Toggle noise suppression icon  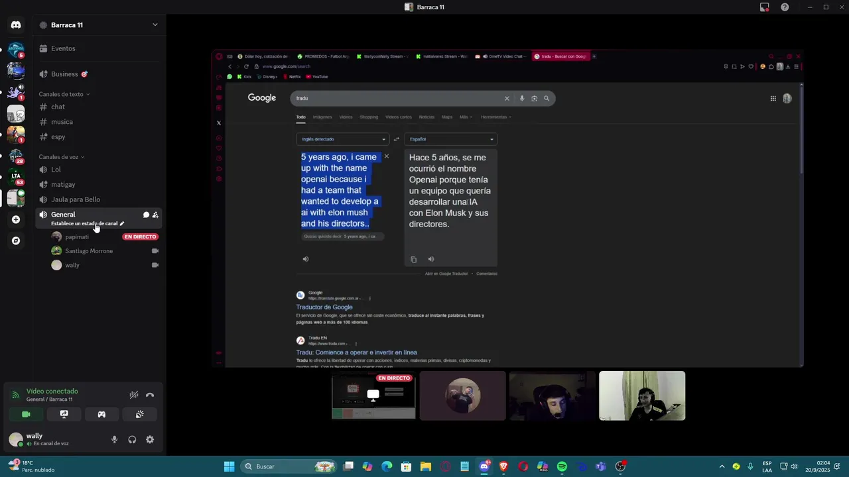pos(133,395)
